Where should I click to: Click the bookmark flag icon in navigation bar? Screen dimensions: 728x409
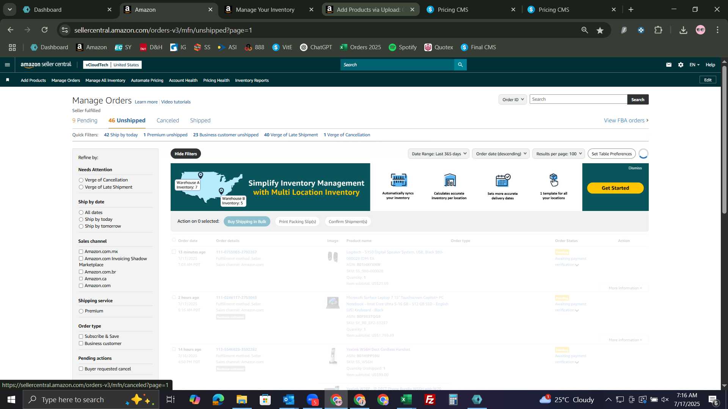pos(8,80)
